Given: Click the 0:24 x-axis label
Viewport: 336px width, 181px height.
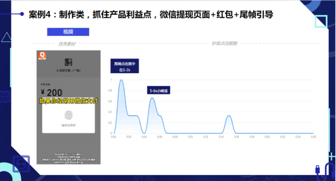Looking at the screenshot, I should tap(298, 137).
